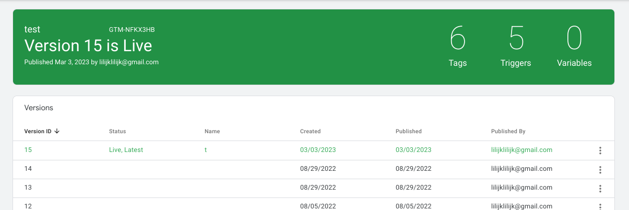Open version 14 row
The height and width of the screenshot is (210, 629).
314,169
